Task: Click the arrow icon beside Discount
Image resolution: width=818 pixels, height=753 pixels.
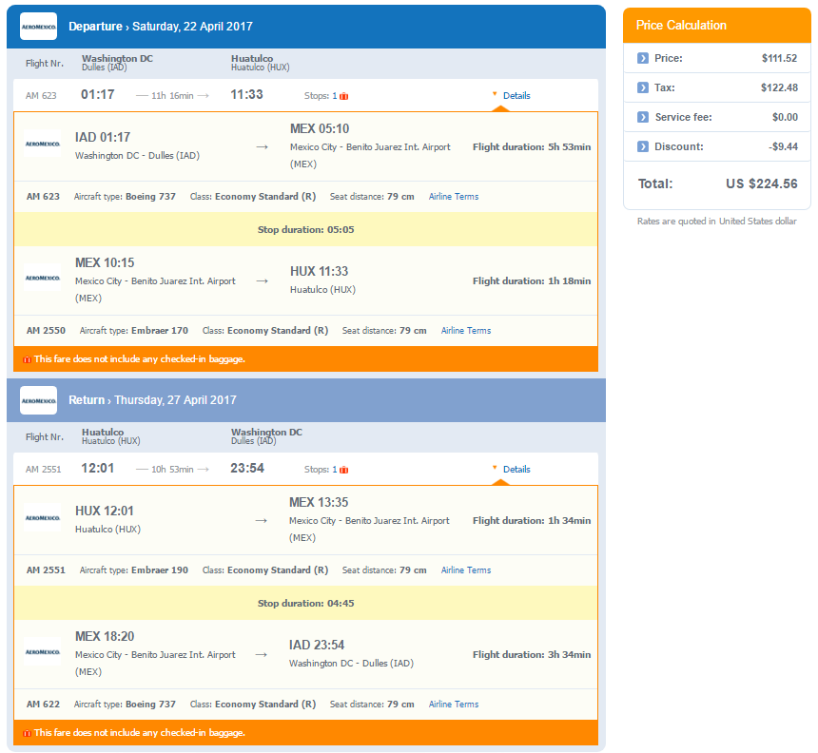Action: tap(643, 146)
